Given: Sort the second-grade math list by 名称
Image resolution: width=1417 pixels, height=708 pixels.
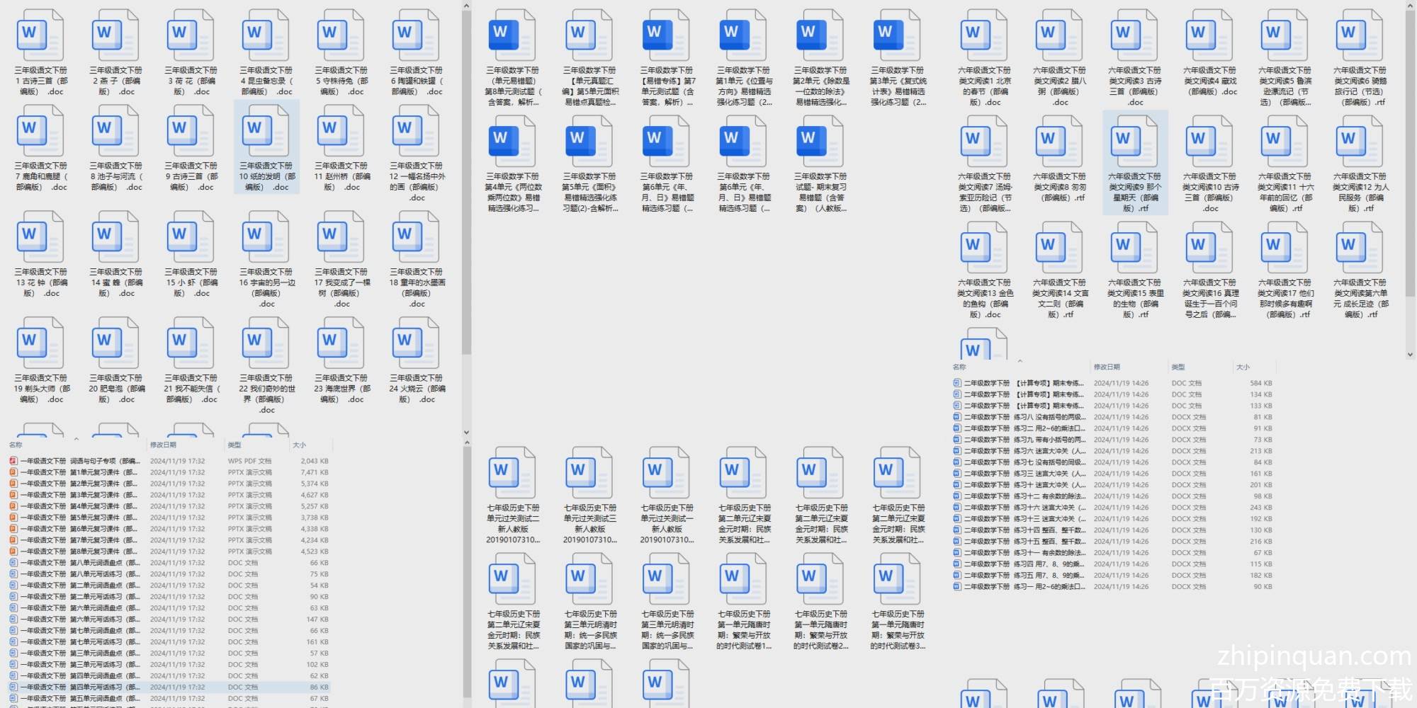Looking at the screenshot, I should pos(959,367).
